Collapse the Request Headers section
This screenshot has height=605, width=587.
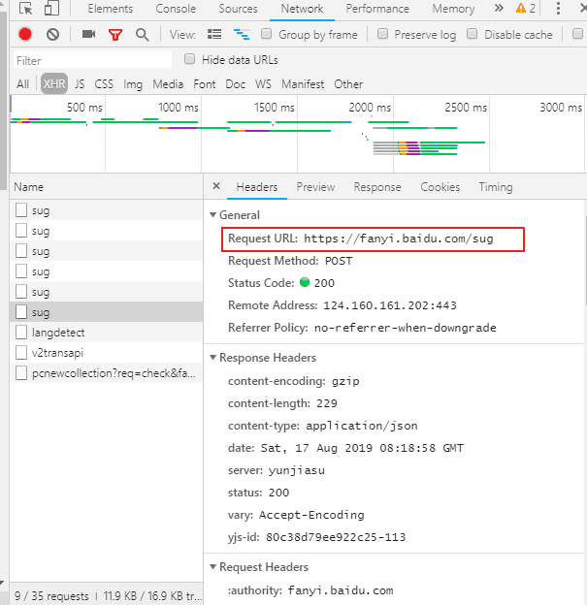[212, 567]
